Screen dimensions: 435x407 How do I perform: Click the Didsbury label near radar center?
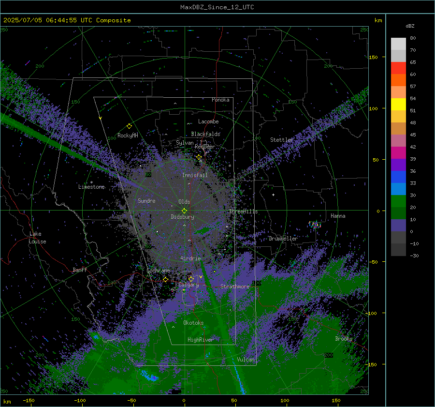coord(182,217)
